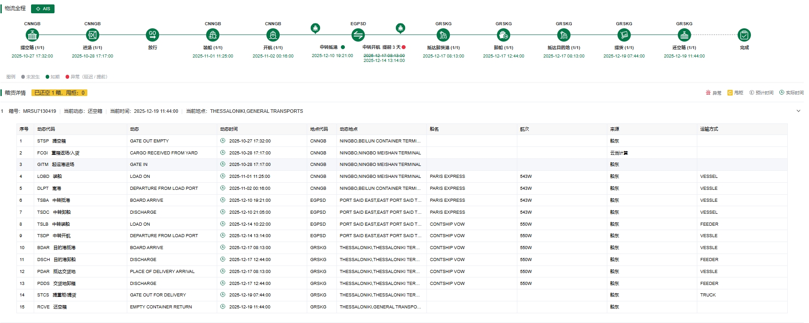The image size is (809, 323).
Task: Click the 甩柜 legend icon
Action: (730, 93)
